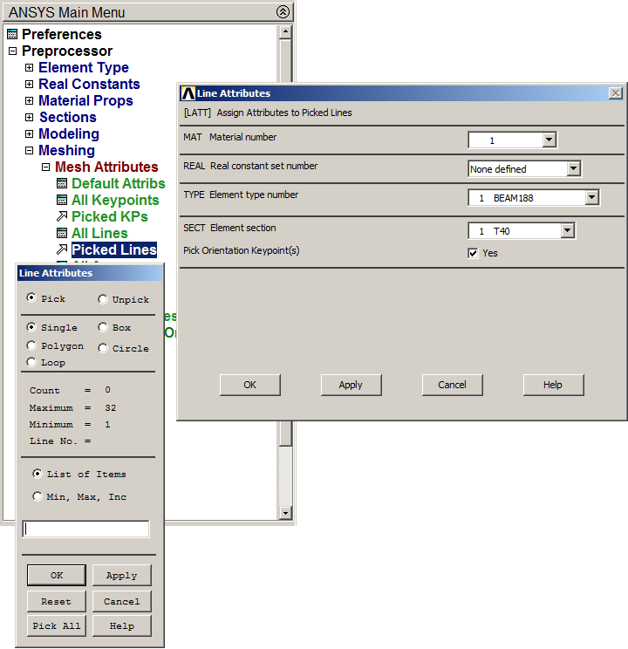Image resolution: width=628 pixels, height=649 pixels.
Task: Click the ANSYS logo in Line Attributes title
Action: click(188, 93)
